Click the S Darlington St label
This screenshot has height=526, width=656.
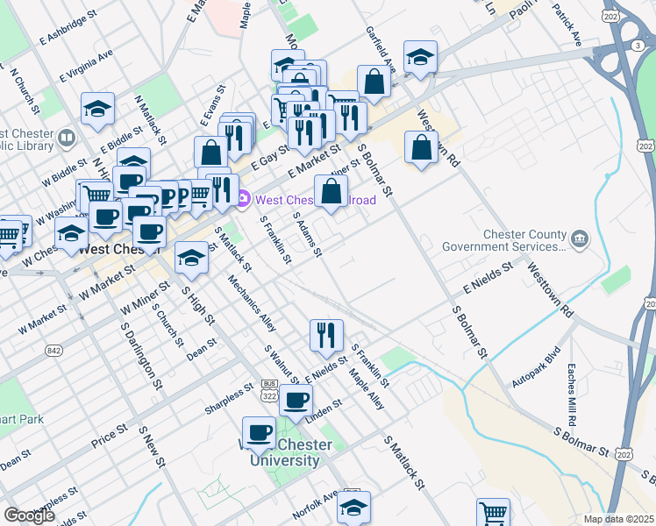coord(141,356)
